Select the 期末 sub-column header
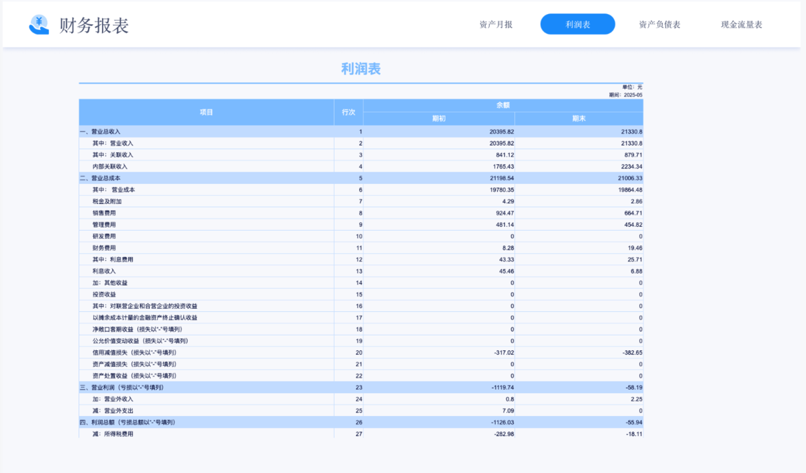Screen dimensions: 806x473 (578, 118)
